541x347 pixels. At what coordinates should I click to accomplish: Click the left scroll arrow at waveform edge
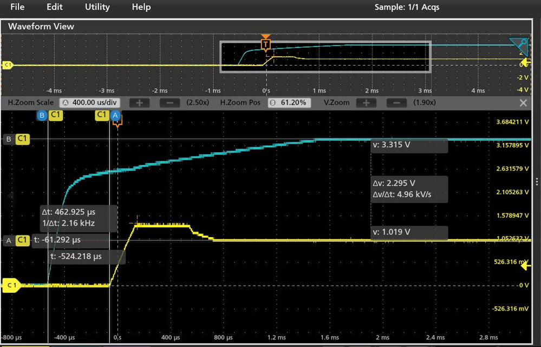(x=10, y=195)
